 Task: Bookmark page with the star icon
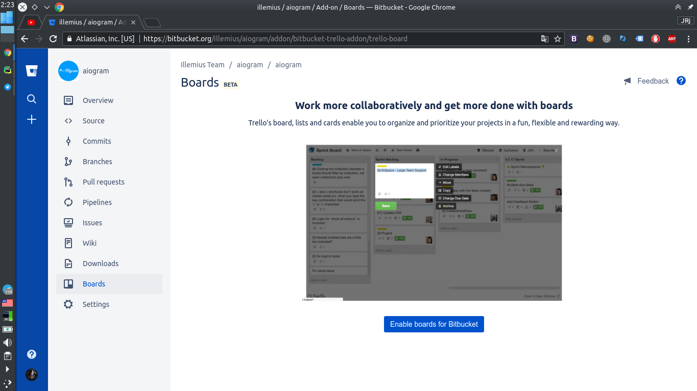point(558,39)
